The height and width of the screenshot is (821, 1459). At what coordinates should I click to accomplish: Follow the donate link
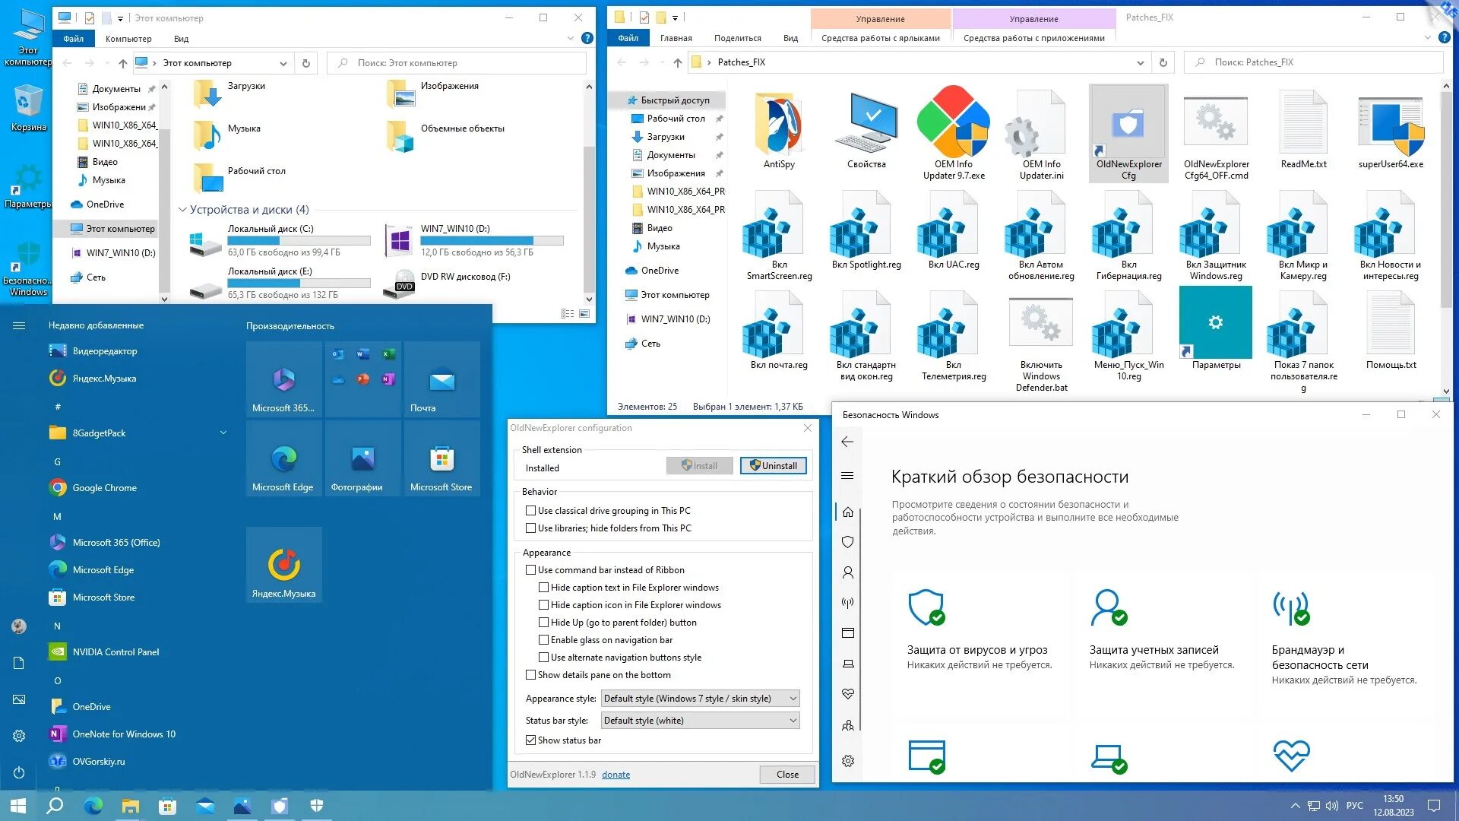616,775
